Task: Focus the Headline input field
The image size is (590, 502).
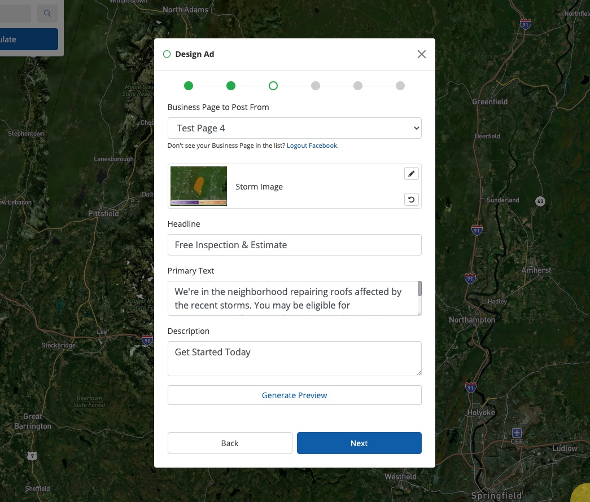Action: click(294, 245)
